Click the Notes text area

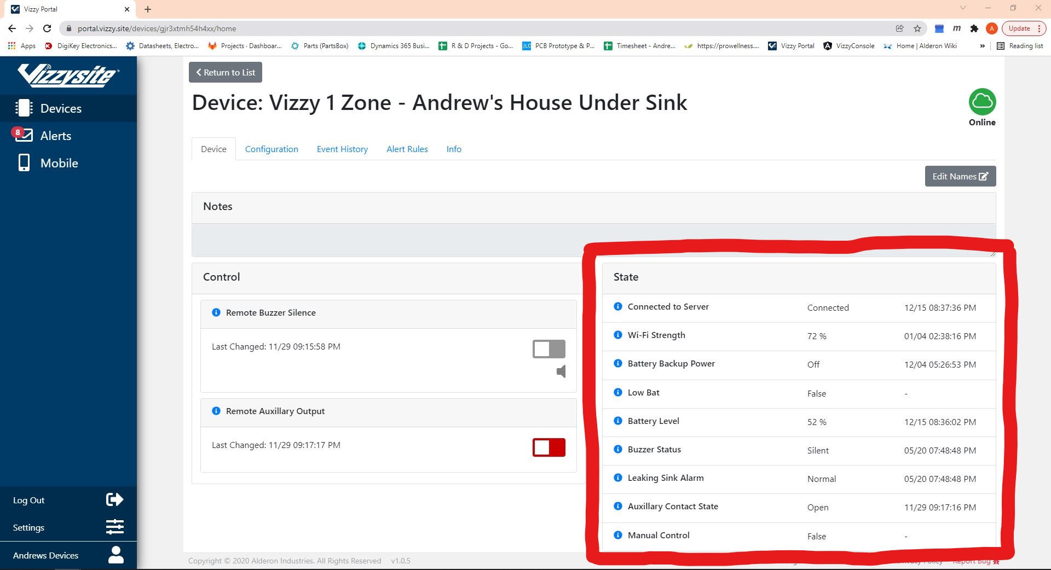(594, 240)
